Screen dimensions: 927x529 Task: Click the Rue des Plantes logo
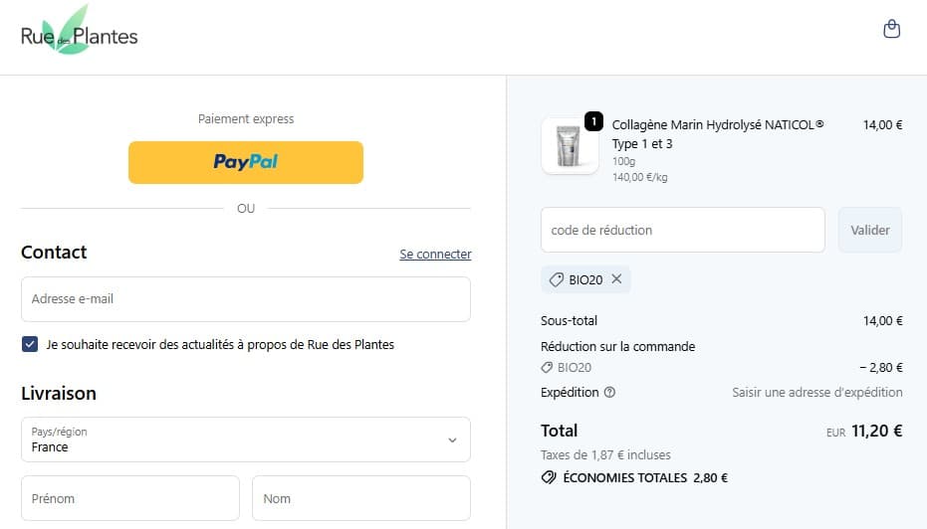pos(79,37)
